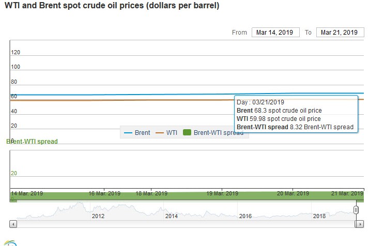Click the left scroll arrow of the navigator

click(x=13, y=224)
